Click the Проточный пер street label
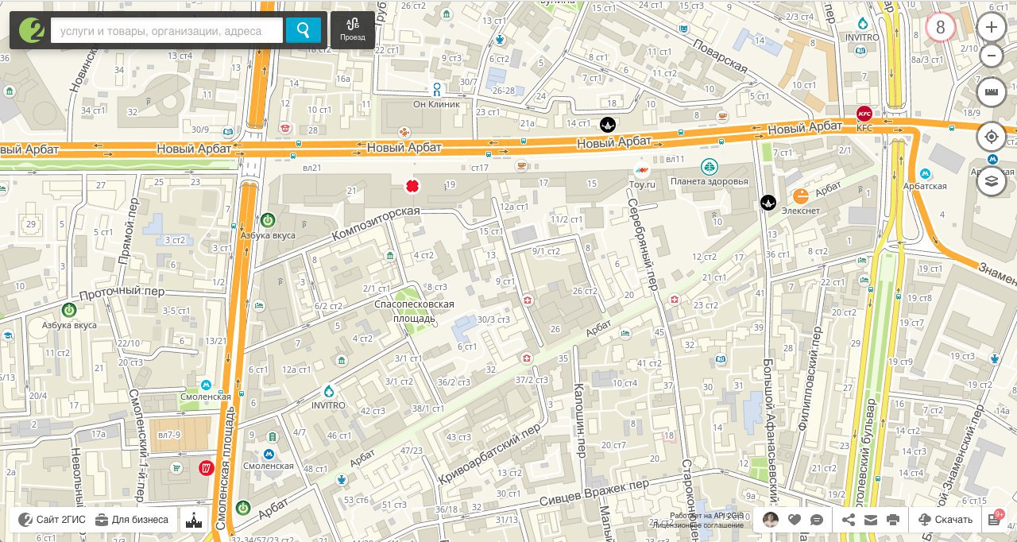The image size is (1017, 542). point(122,292)
